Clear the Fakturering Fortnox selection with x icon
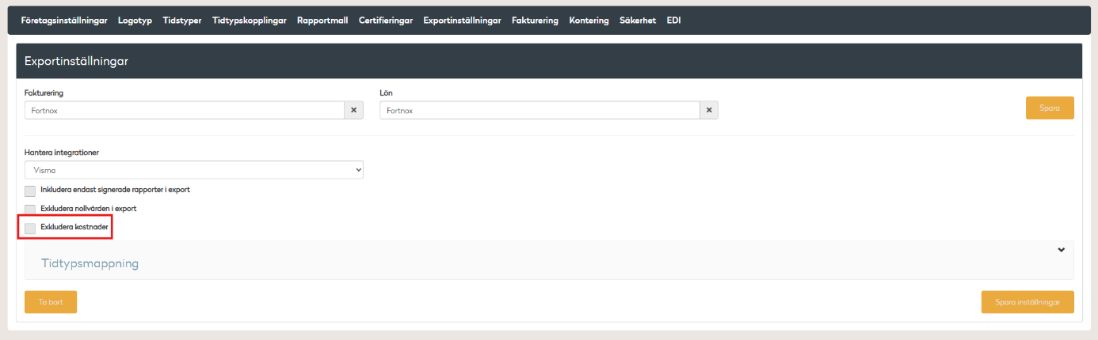Screen dimensions: 1098x340 [353, 111]
